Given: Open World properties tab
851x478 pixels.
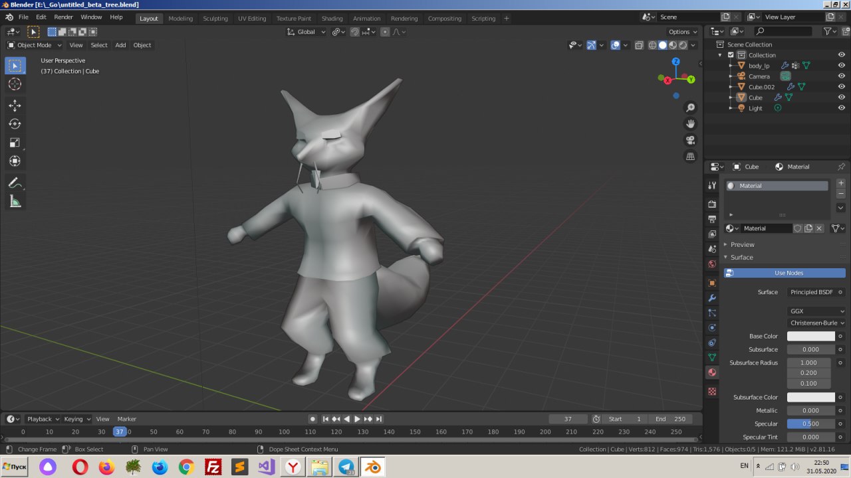Looking at the screenshot, I should [x=712, y=264].
